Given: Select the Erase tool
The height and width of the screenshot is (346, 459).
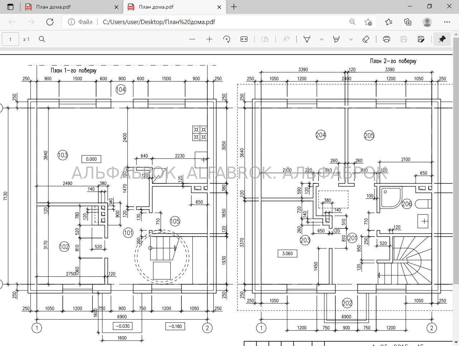Looking at the screenshot, I should coord(366,39).
